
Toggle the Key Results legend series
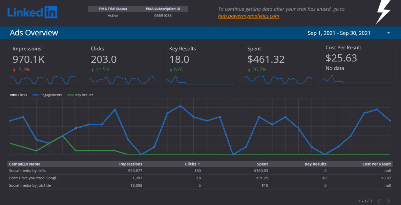80,95
